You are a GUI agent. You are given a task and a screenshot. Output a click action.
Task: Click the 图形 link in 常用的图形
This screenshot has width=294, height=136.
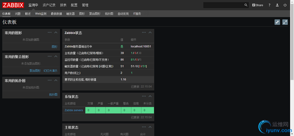pos(55,46)
